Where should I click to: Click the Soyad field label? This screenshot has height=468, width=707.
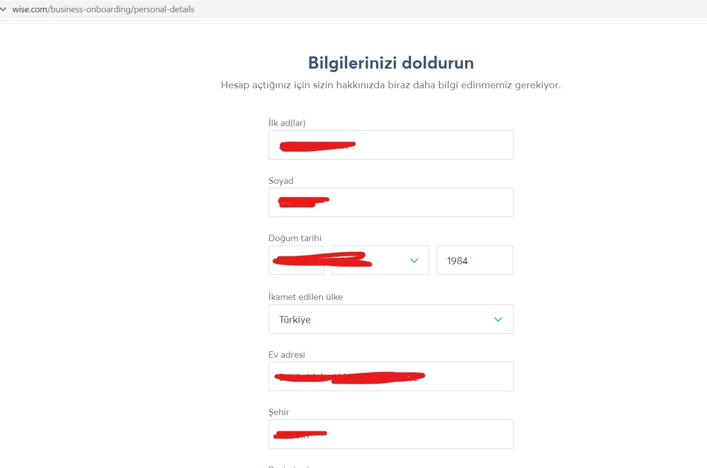tap(281, 181)
